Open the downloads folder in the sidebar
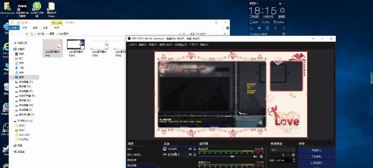Image resolution: width=373 pixels, height=168 pixels. click(20, 68)
